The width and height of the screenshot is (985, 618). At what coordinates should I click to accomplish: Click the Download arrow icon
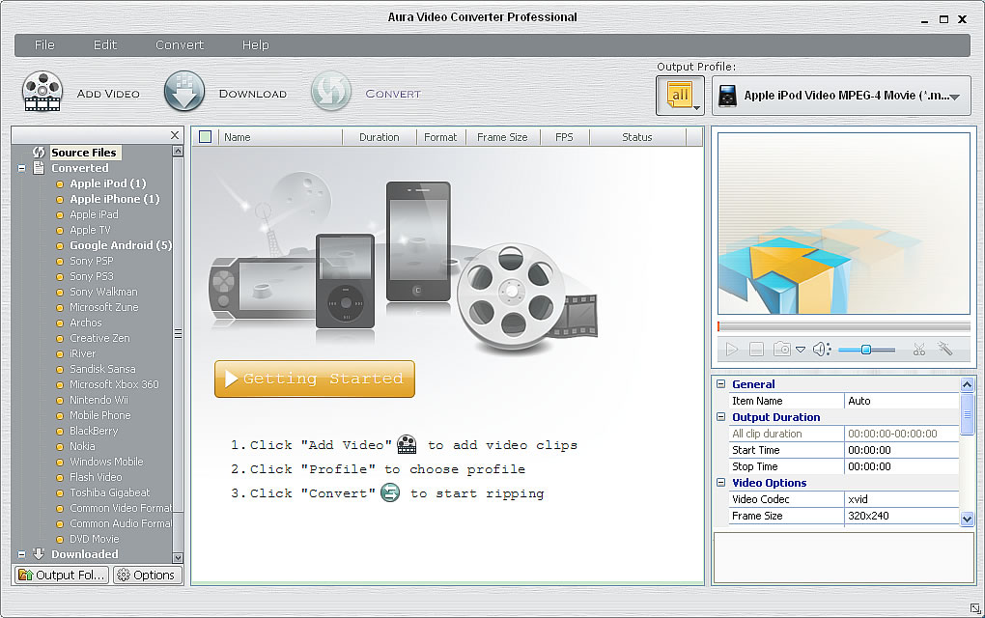pos(184,91)
